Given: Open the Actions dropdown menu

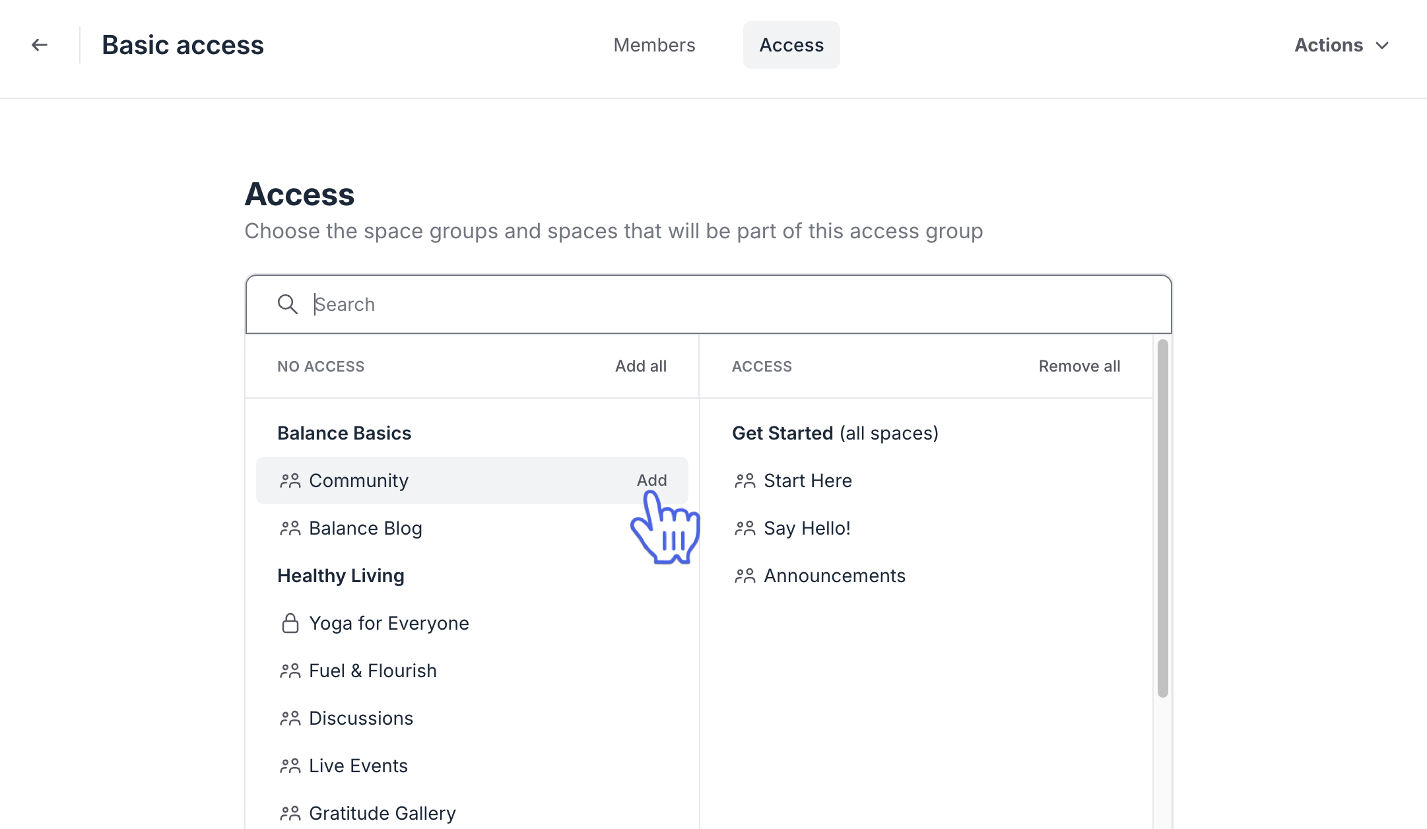Looking at the screenshot, I should click(1341, 44).
